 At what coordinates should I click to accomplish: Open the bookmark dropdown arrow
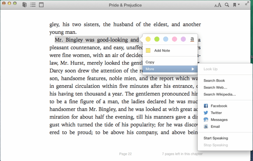(239, 4)
